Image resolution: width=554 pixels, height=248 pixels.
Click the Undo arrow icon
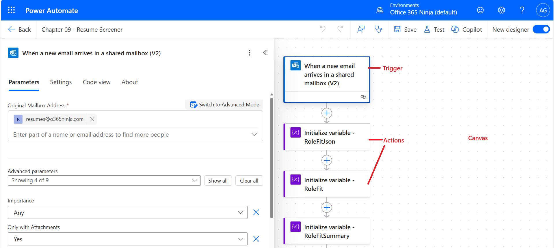pos(323,29)
